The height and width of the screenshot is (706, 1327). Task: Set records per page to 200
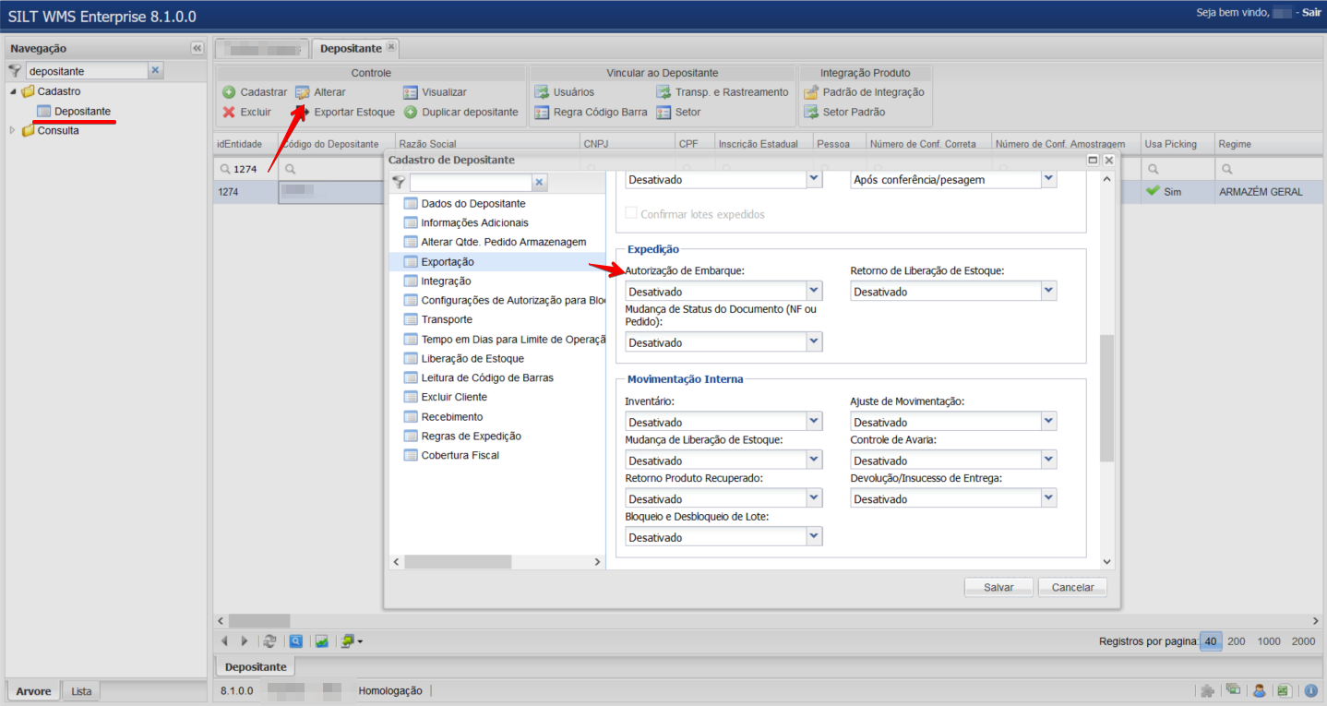(x=1236, y=641)
